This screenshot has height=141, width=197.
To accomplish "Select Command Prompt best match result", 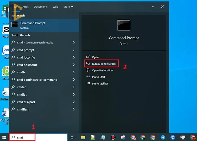I will [x=44, y=25].
